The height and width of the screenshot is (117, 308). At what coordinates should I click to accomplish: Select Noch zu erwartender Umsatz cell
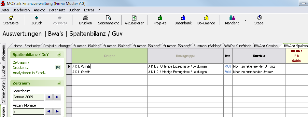pos(259,72)
